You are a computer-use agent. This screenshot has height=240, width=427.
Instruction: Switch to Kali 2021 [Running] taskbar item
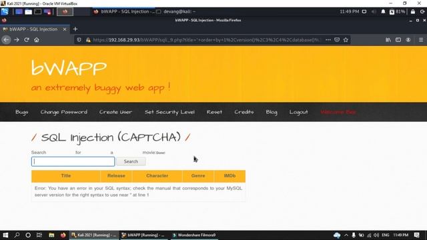[94, 235]
